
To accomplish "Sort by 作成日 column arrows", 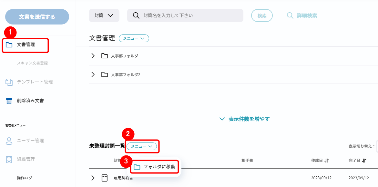I will (326, 160).
